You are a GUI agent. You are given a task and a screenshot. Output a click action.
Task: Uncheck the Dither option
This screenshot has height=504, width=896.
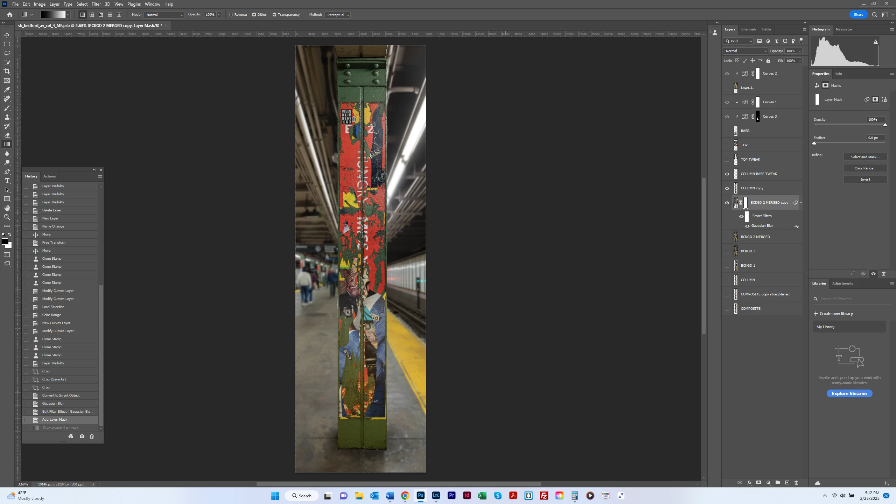254,15
